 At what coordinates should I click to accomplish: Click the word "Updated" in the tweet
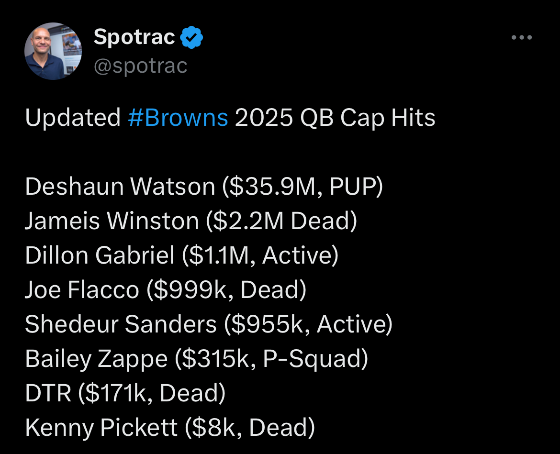(x=73, y=118)
